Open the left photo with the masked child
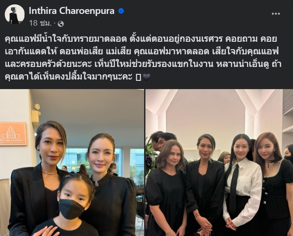This screenshot has height=236, width=293. click(x=72, y=163)
